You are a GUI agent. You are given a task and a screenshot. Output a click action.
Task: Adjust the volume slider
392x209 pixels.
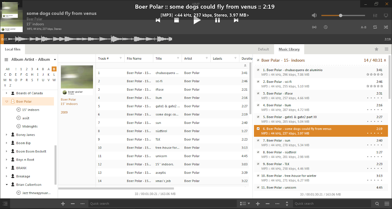[343, 15]
